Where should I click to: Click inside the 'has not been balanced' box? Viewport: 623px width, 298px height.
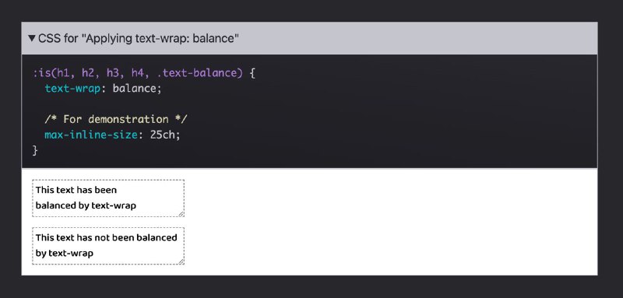pyautogui.click(x=108, y=246)
